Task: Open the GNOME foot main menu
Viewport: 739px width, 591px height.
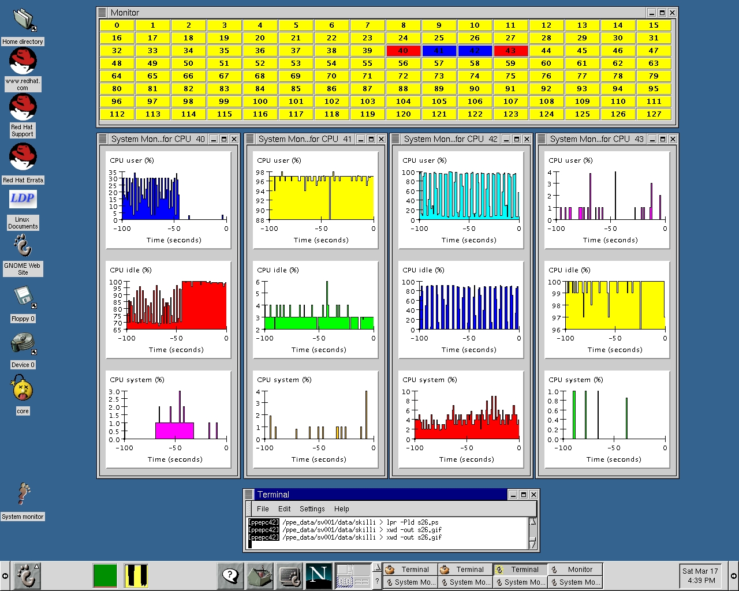Action: tap(25, 575)
